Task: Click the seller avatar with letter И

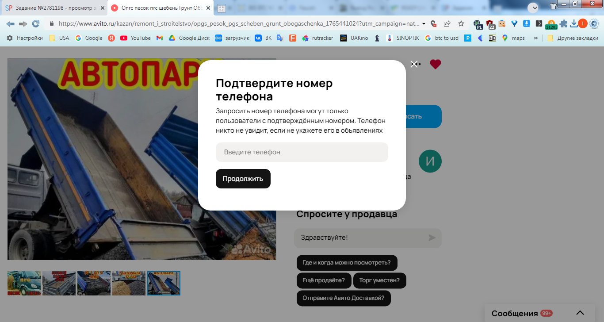Action: 430,161
